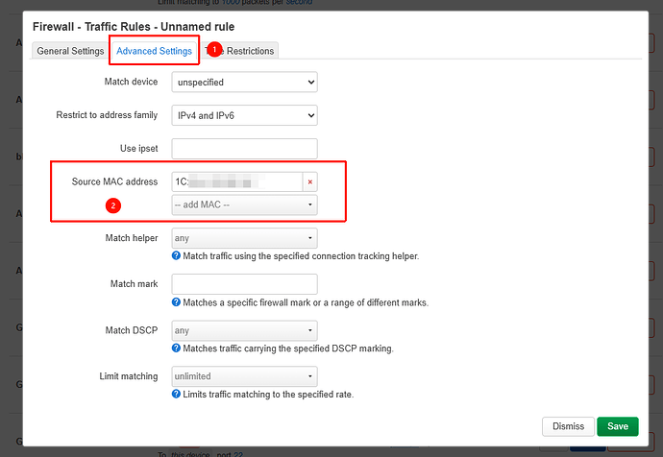Open the add MAC dropdown

tap(244, 205)
